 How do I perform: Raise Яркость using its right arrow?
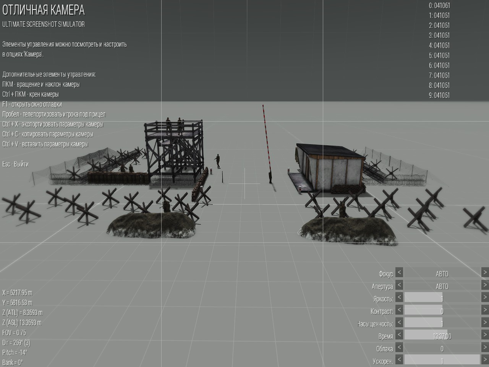click(485, 297)
